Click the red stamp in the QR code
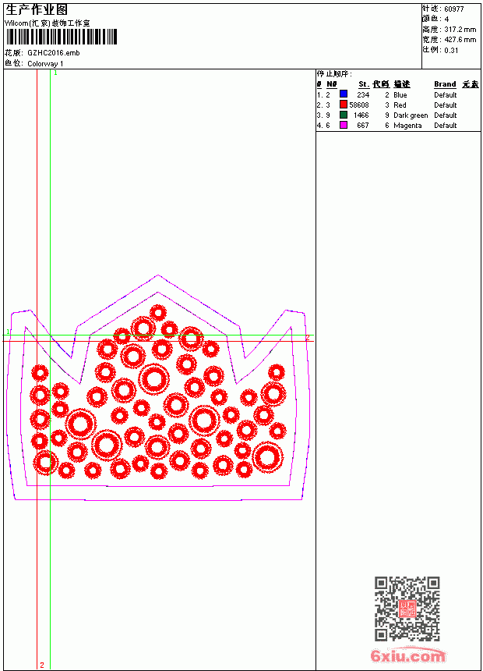The height and width of the screenshot is (671, 483). pos(407,609)
